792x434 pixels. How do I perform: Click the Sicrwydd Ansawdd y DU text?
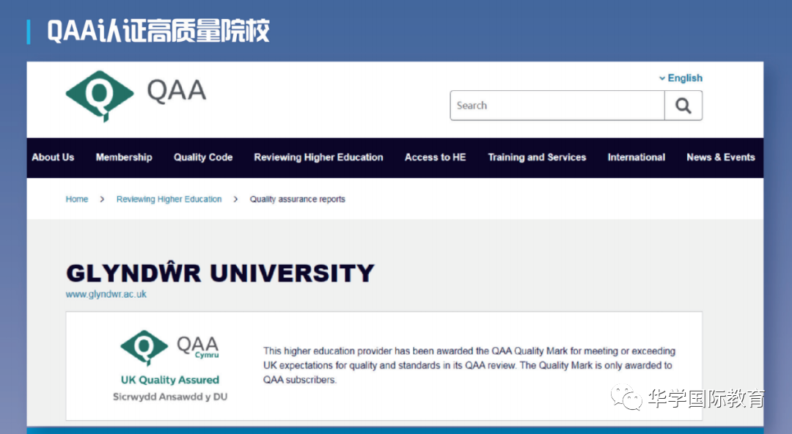169,397
